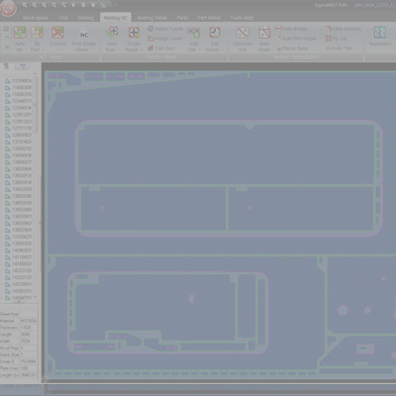Click the Pierce Zone button
Image resolution: width=396 pixels, height=396 pixels.
[x=292, y=49]
